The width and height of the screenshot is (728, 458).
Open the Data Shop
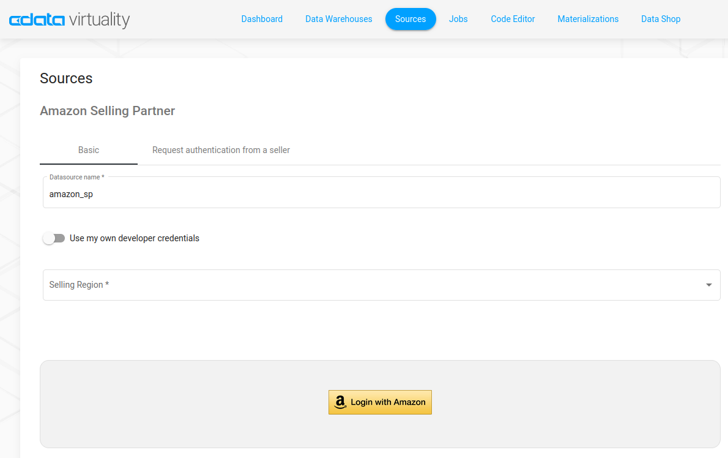[661, 19]
